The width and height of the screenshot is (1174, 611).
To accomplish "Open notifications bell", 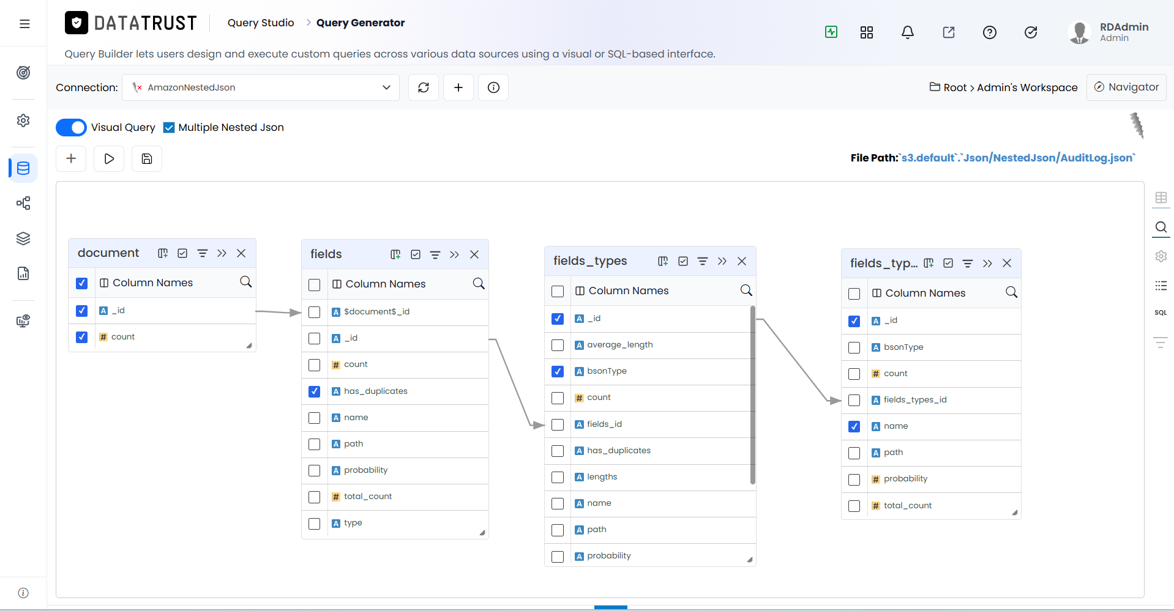I will (x=908, y=32).
